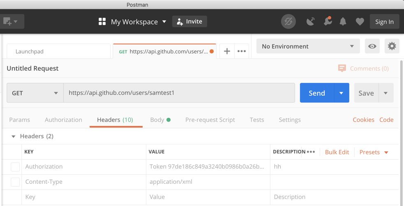404x206 pixels.
Task: Switch to the Params tab
Action: pos(19,120)
